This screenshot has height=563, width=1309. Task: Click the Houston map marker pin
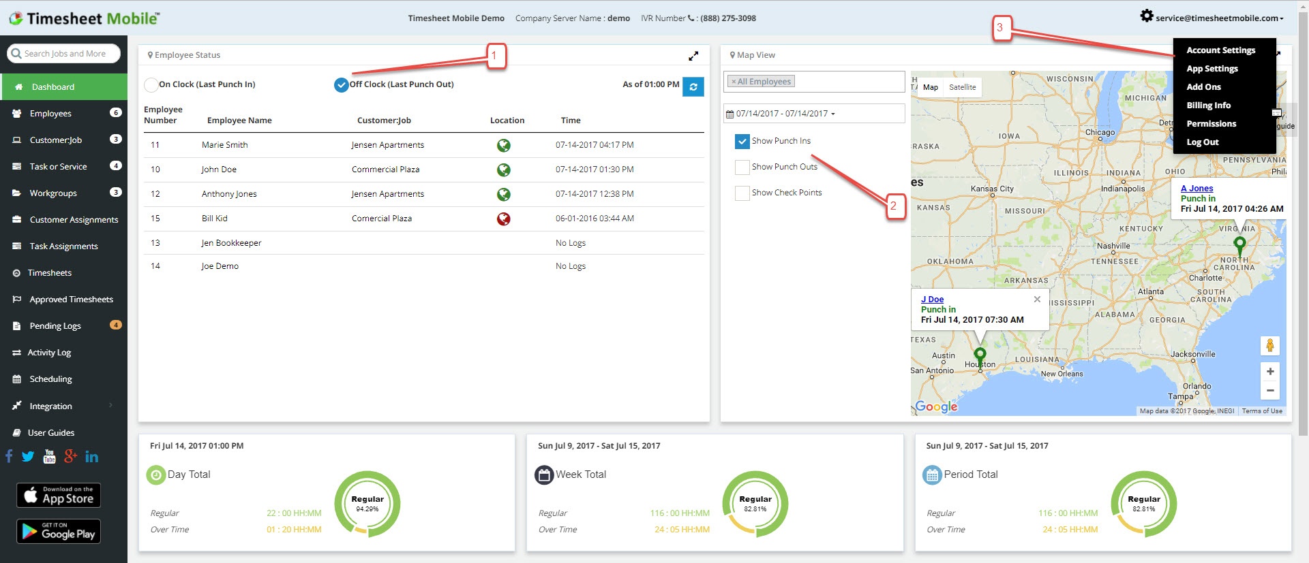point(980,357)
